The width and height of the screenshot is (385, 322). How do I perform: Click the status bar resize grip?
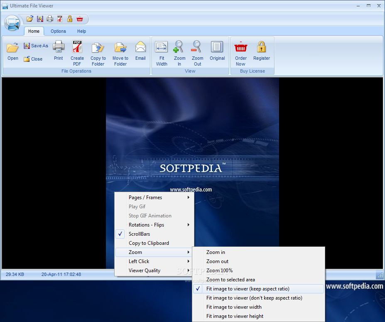380,275
